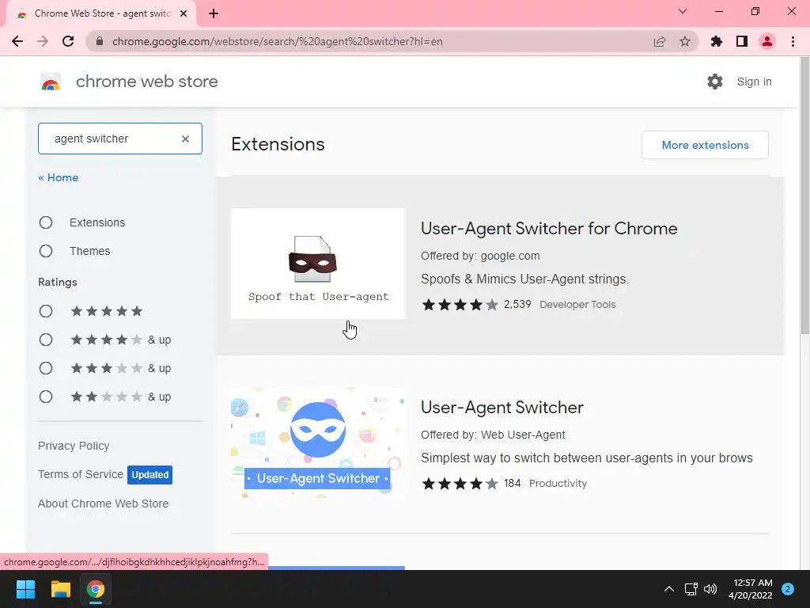Select the Chrome Web Store tab
Viewport: 810px width, 608px height.
(x=101, y=13)
